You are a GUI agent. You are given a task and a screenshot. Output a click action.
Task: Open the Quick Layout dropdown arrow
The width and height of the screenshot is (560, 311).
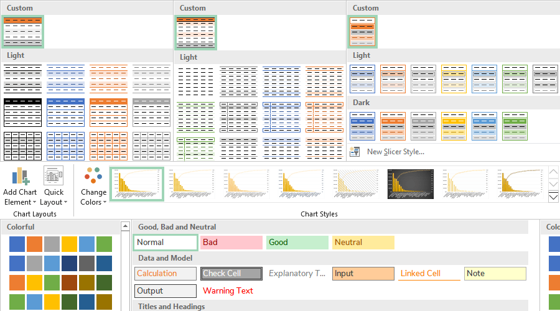[x=66, y=202]
